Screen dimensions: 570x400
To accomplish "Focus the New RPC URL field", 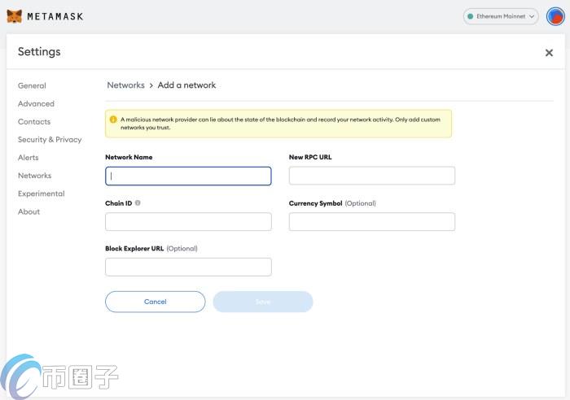I will pyautogui.click(x=372, y=176).
